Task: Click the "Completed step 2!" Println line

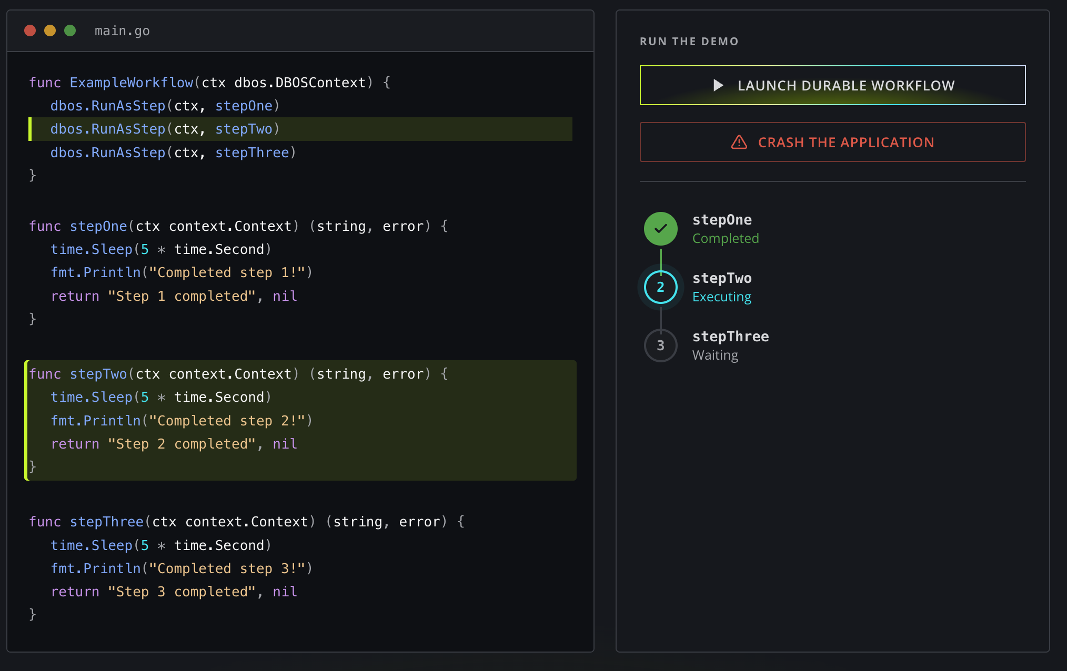Action: pyautogui.click(x=182, y=421)
